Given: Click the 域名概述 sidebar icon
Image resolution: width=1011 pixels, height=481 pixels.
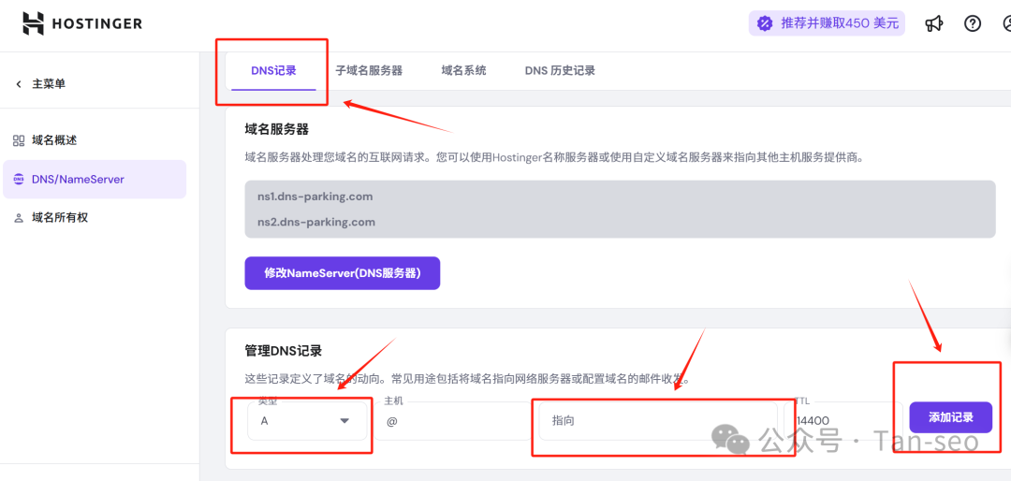Looking at the screenshot, I should click(x=19, y=140).
